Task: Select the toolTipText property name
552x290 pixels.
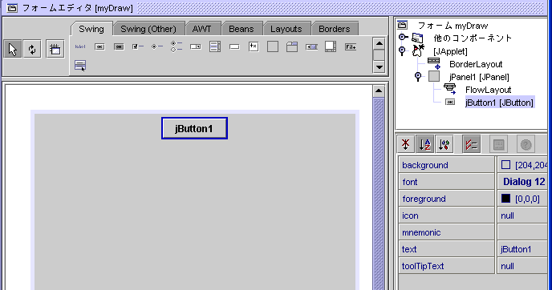Action: pyautogui.click(x=446, y=266)
